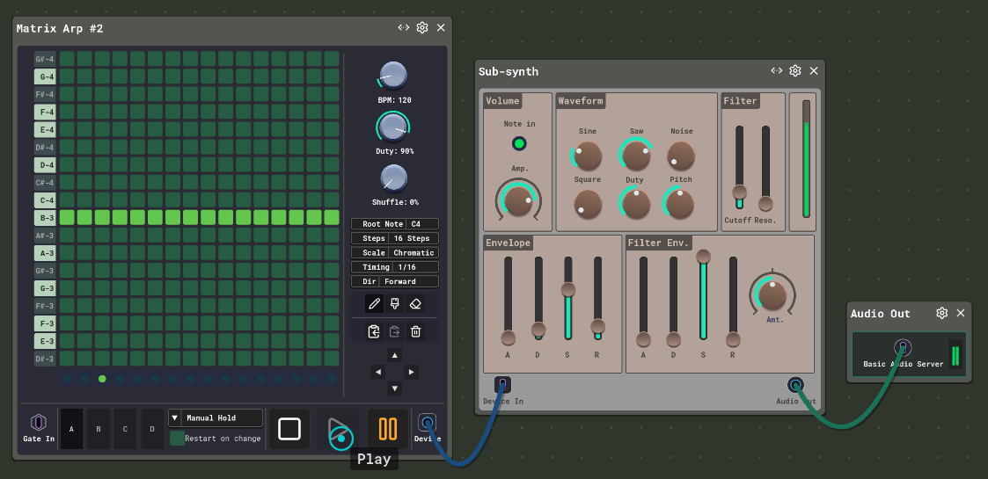
Task: Click the F-3 piano key label
Action: pos(46,323)
